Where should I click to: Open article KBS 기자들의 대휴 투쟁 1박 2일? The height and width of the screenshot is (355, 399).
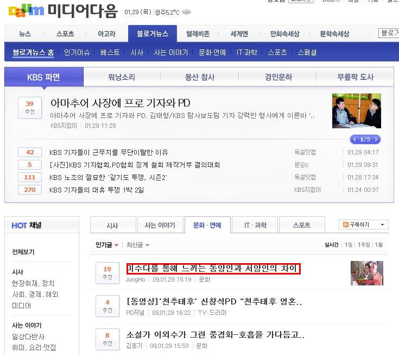click(x=97, y=190)
